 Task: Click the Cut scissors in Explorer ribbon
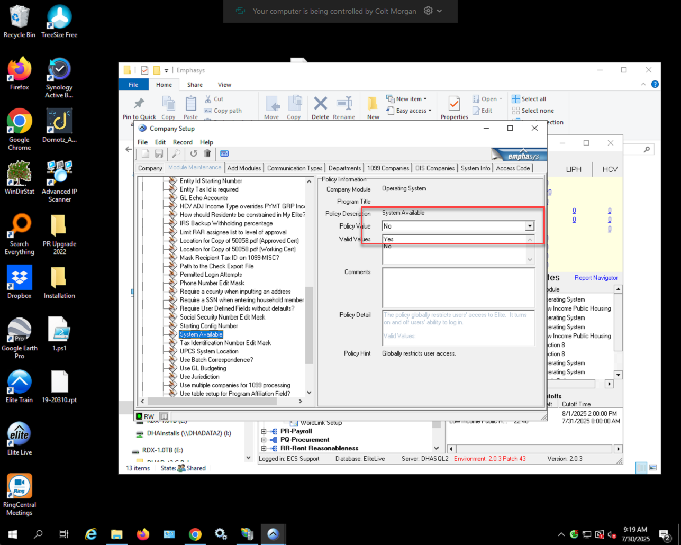point(214,99)
